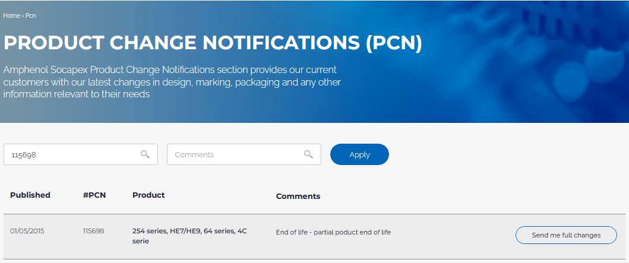Click the blue banner background image
This screenshot has height=263, width=629.
click(x=521, y=60)
